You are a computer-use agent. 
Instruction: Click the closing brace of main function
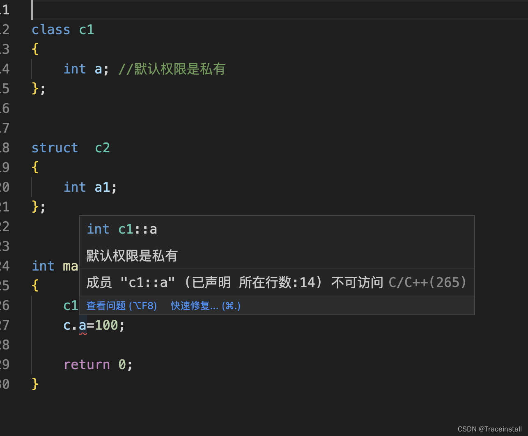tap(35, 384)
